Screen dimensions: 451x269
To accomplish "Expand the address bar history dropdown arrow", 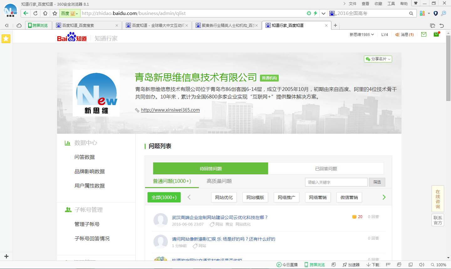I will pyautogui.click(x=324, y=13).
